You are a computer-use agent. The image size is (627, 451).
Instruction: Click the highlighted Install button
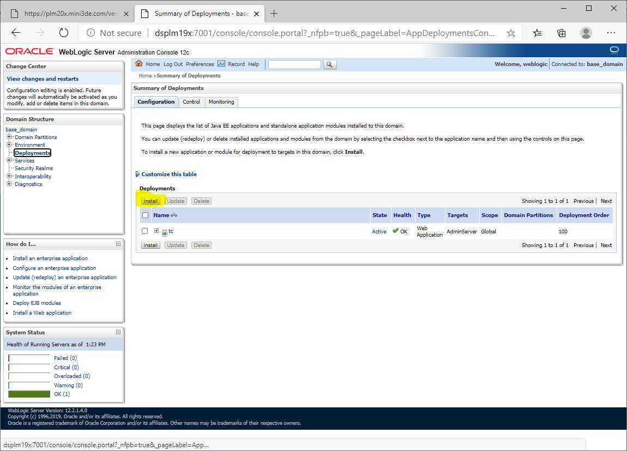[150, 201]
